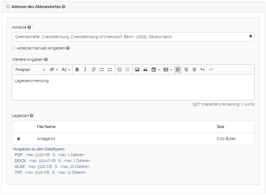
Task: Click into the Lagebeschreibung text area
Action: pos(133,88)
